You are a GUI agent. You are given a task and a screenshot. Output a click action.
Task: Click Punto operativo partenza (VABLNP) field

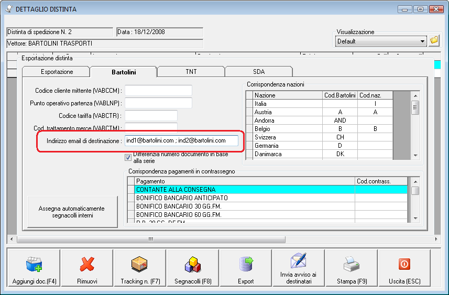[158, 103]
